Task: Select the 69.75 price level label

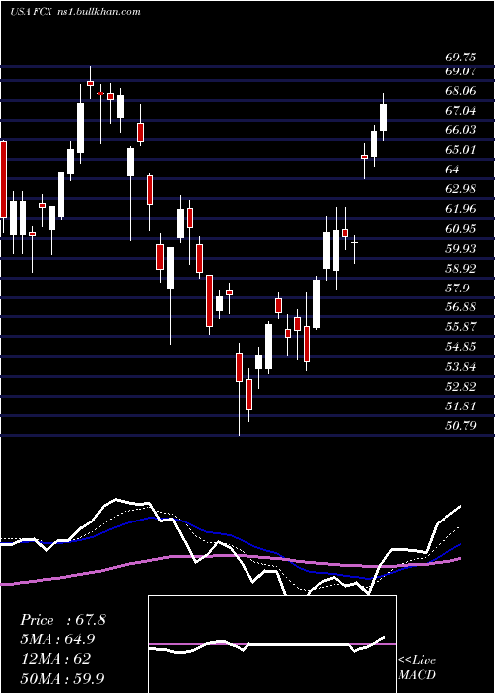Action: (461, 58)
